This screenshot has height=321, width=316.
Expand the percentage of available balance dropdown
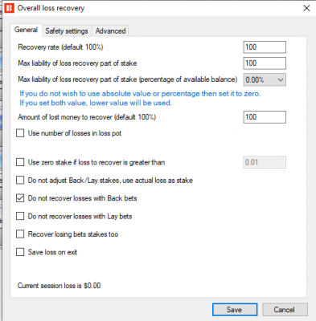coord(281,79)
